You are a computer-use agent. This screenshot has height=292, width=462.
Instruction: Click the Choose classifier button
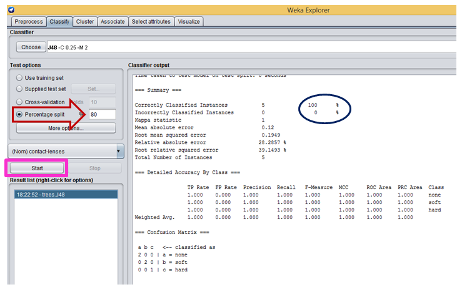[31, 47]
